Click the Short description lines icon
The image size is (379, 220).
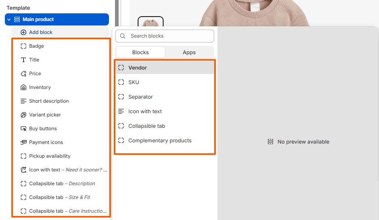pyautogui.click(x=23, y=101)
